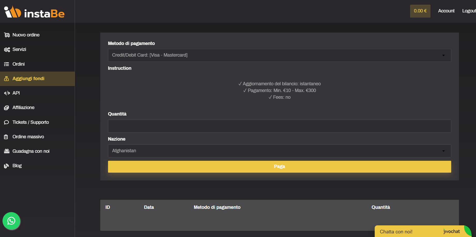Click the Servizi gears icon
Image resolution: width=476 pixels, height=237 pixels.
pyautogui.click(x=7, y=49)
